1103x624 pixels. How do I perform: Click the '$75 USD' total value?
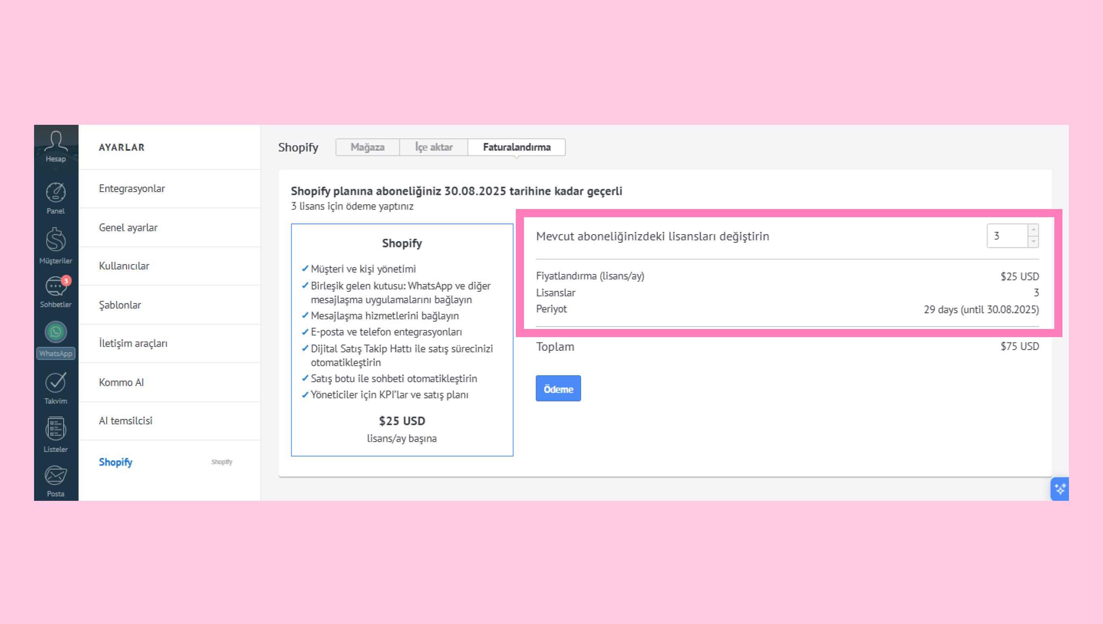[x=1019, y=346]
